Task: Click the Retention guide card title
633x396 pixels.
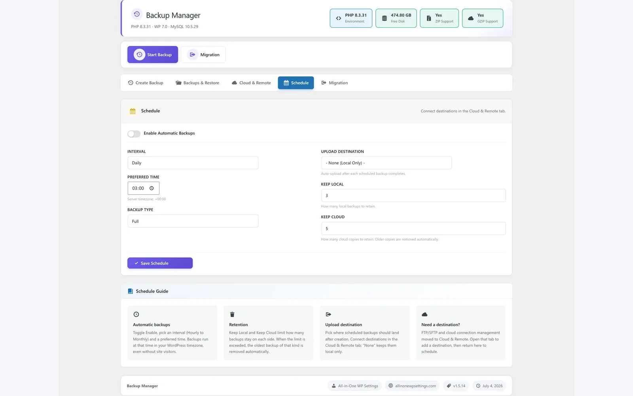Action: (x=239, y=325)
